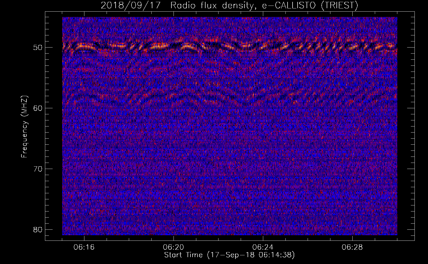Click the 06:20 time tick label

click(x=174, y=247)
